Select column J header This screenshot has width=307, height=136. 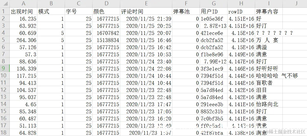pyautogui.click(x=295, y=4)
